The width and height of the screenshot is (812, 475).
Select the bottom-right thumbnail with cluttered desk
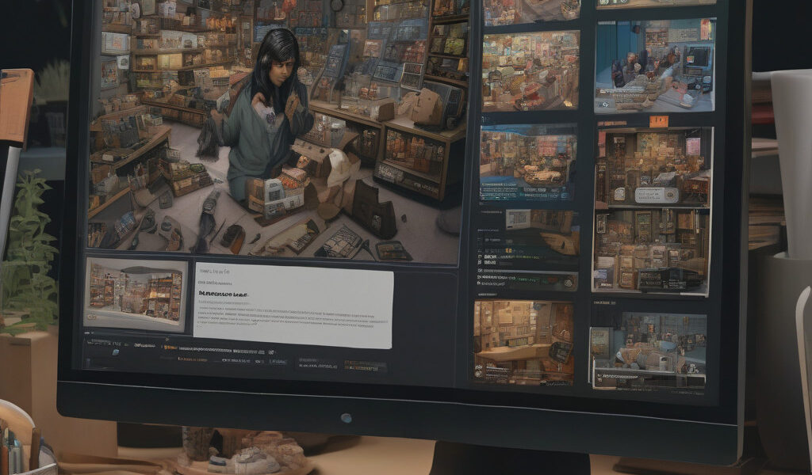pyautogui.click(x=648, y=349)
